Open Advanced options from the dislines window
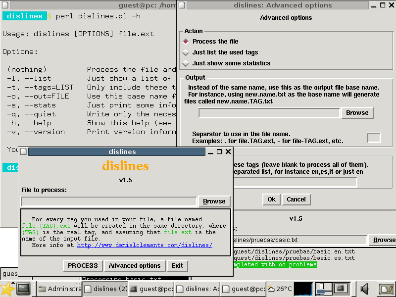 pos(135,266)
